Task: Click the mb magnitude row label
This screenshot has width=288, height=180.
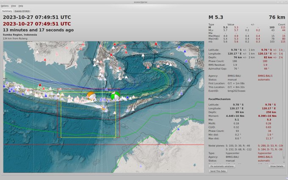Action: (210, 41)
